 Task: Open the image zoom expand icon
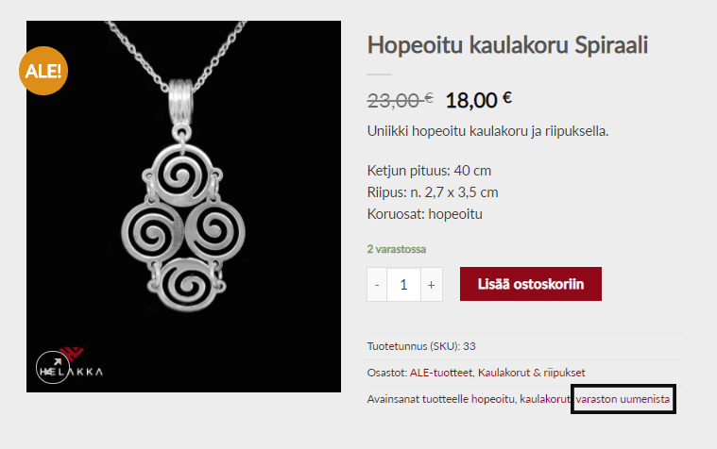click(53, 367)
